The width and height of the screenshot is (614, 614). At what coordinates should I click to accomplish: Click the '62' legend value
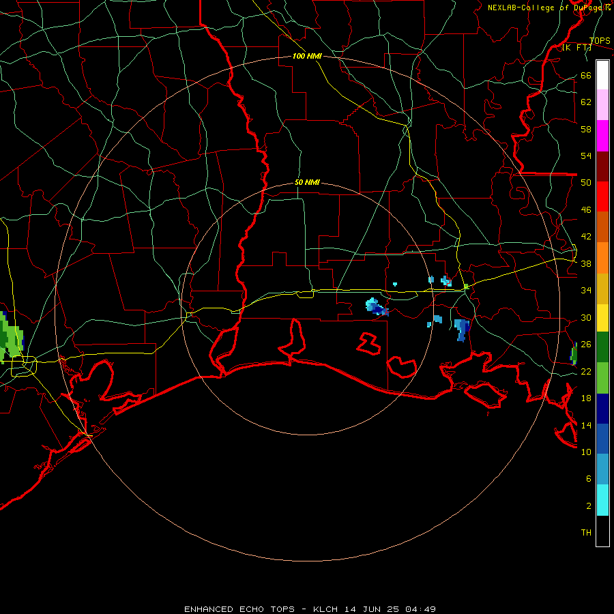coord(586,102)
